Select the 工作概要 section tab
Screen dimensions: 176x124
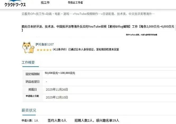click(x=28, y=62)
